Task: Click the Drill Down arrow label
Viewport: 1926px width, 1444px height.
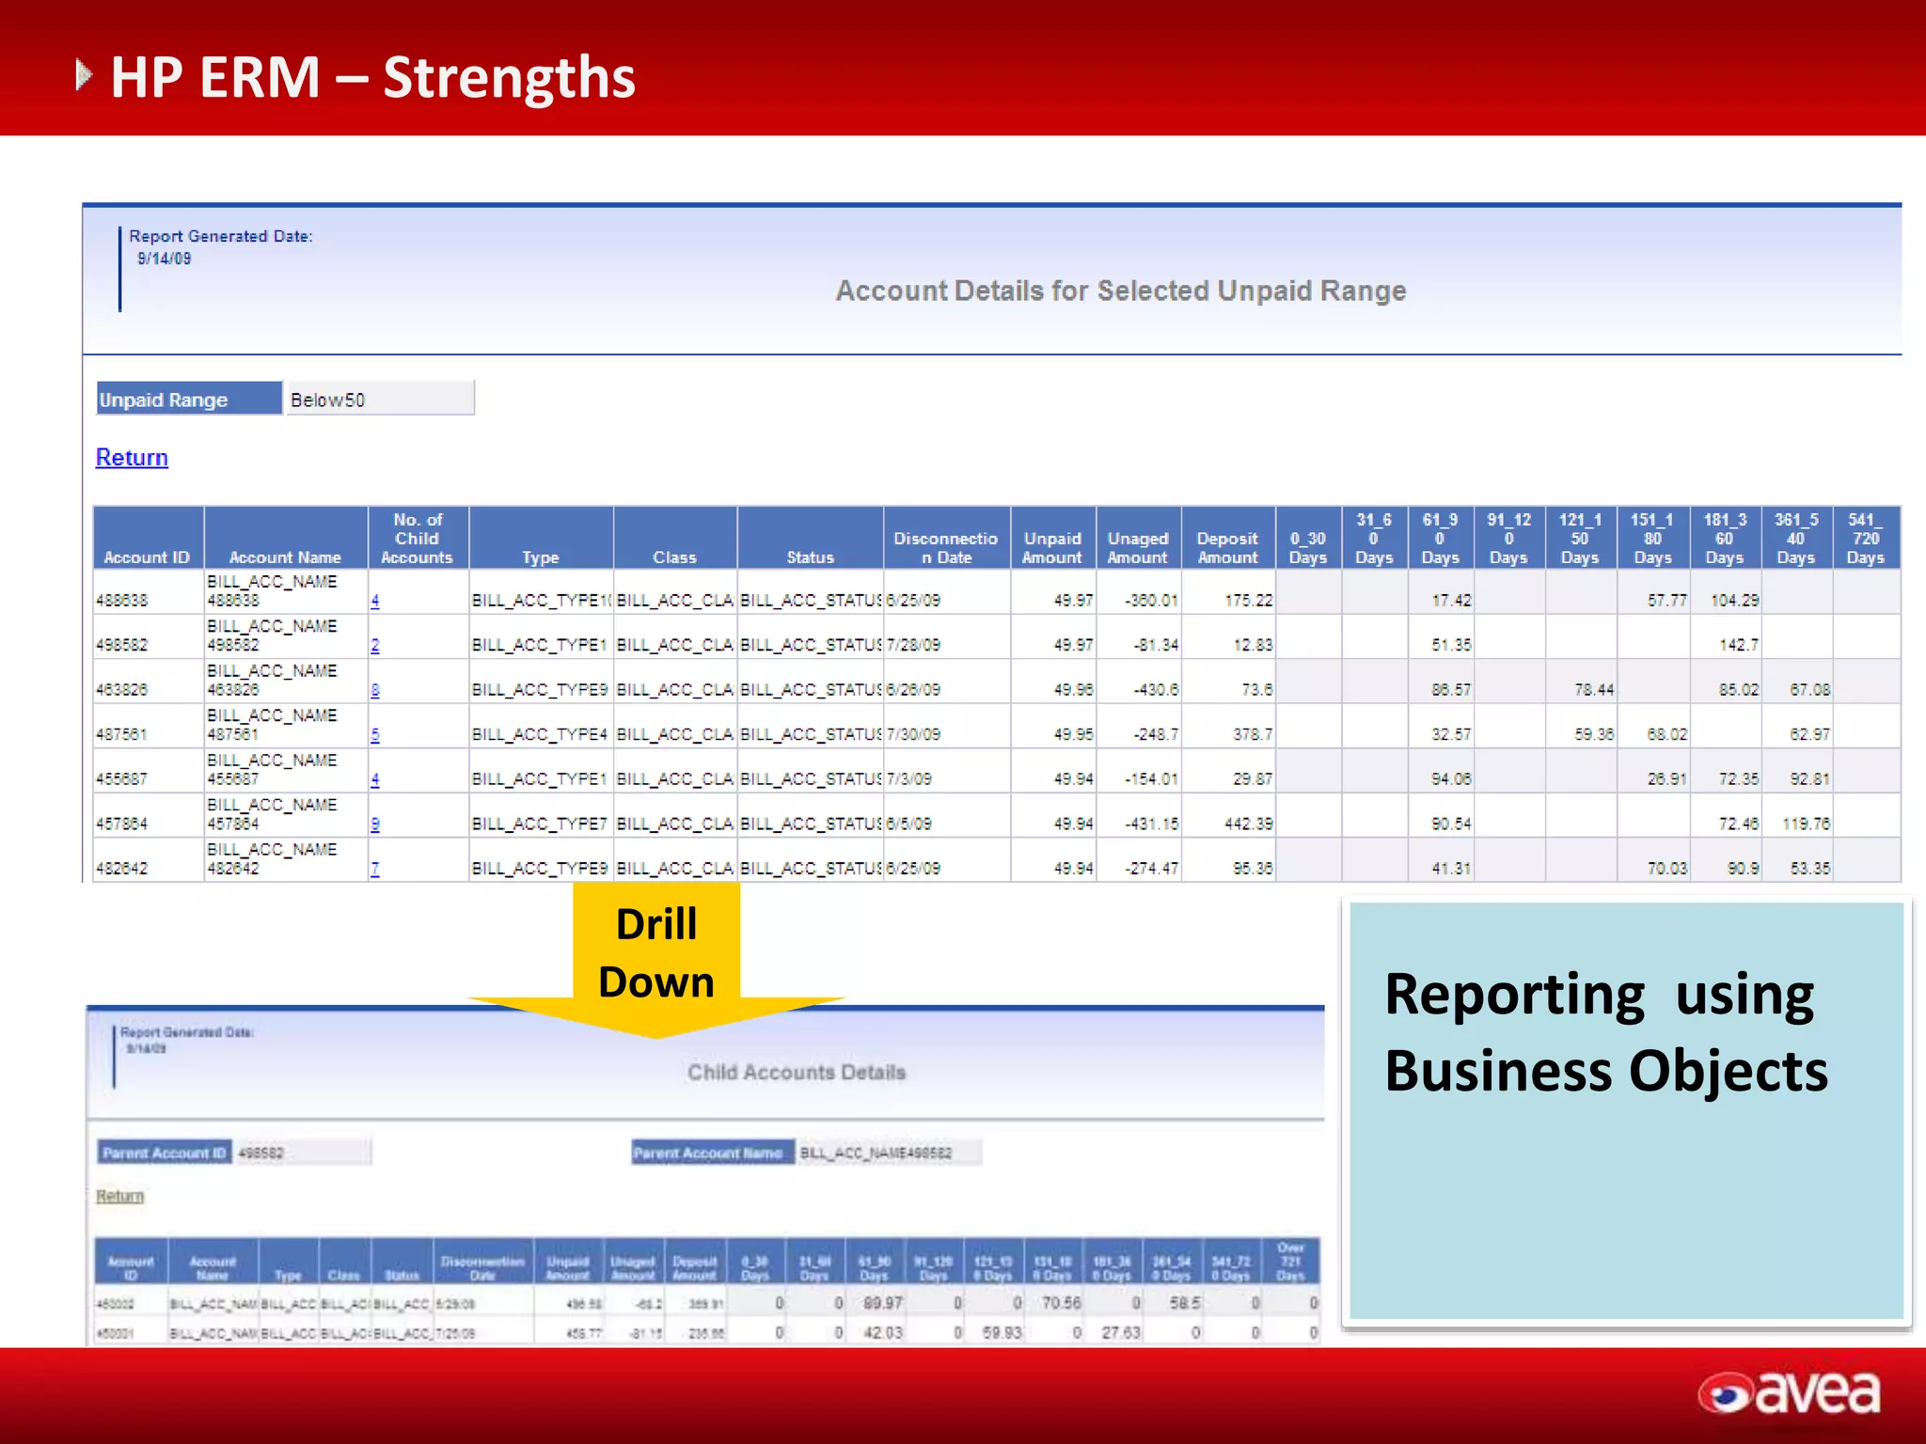Action: tap(656, 953)
